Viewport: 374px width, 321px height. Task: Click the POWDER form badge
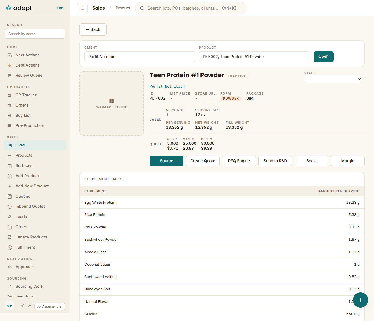[x=231, y=99]
